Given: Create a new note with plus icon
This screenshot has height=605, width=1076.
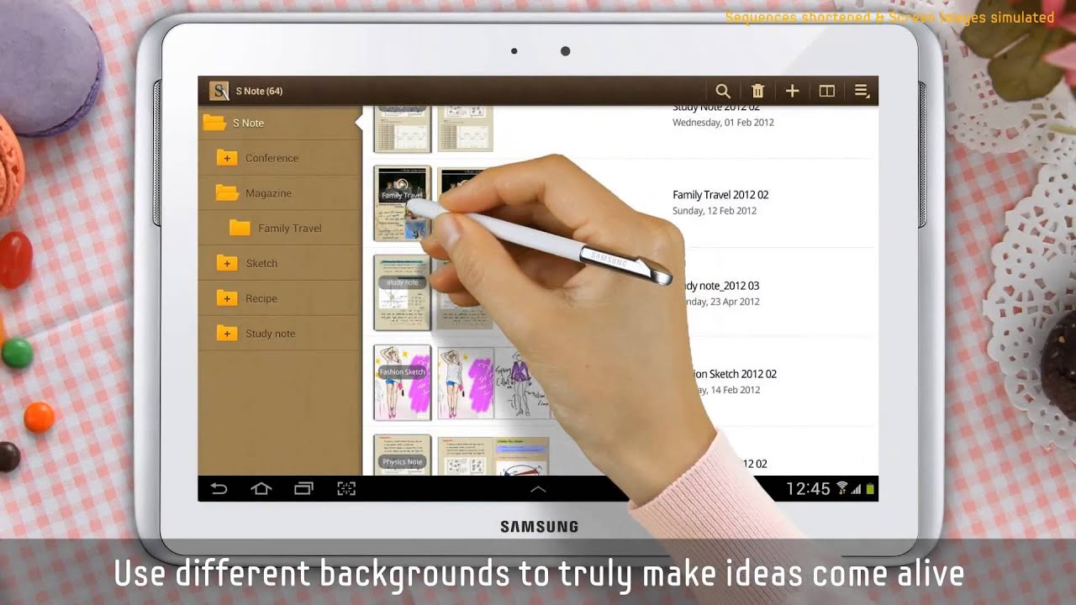Looking at the screenshot, I should coord(792,91).
